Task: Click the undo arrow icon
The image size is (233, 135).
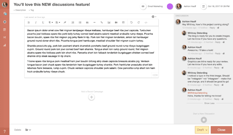Action: coord(131,22)
